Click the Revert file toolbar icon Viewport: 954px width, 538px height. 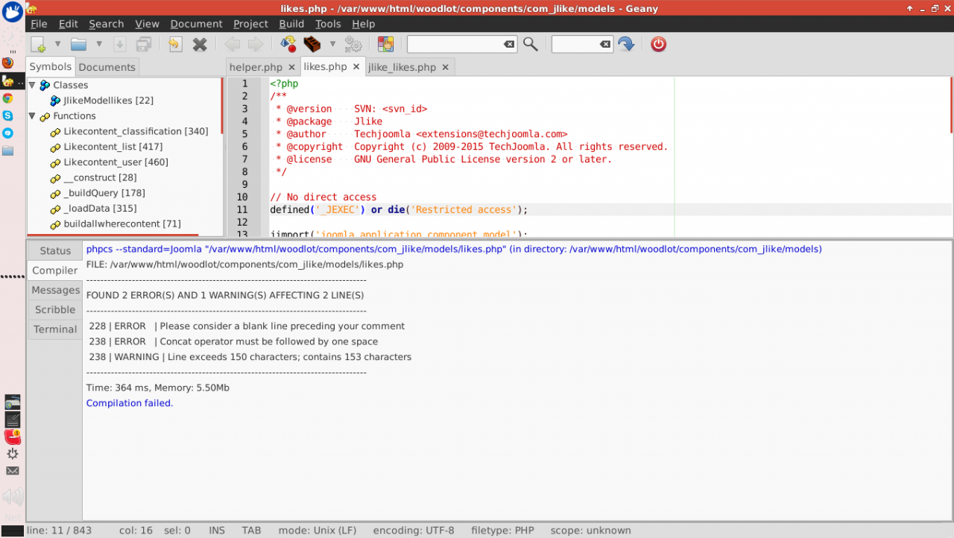(x=174, y=44)
